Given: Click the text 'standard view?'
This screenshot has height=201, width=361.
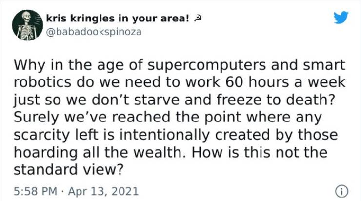Looking at the screenshot, I should pos(69,170).
